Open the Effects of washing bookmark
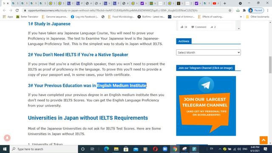Image resolution: width=272 pixels, height=153 pixels. coord(211,17)
